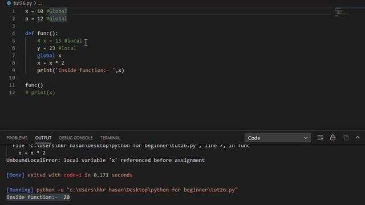Viewport: 365px width, 205px height.
Task: Click the minimap code preview
Action: pyautogui.click(x=342, y=12)
